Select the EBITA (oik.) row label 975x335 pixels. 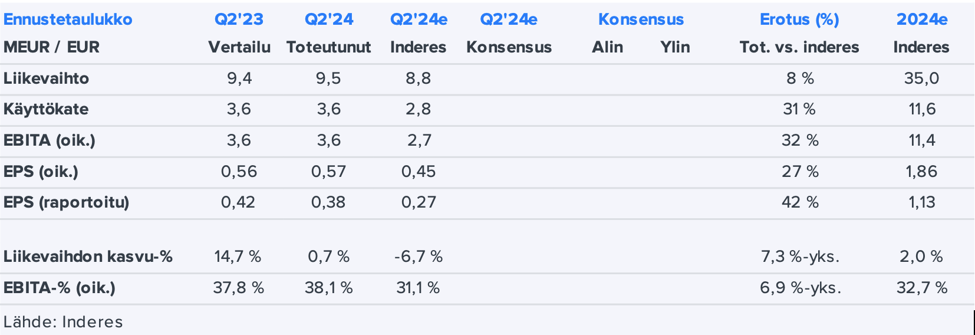pos(50,140)
